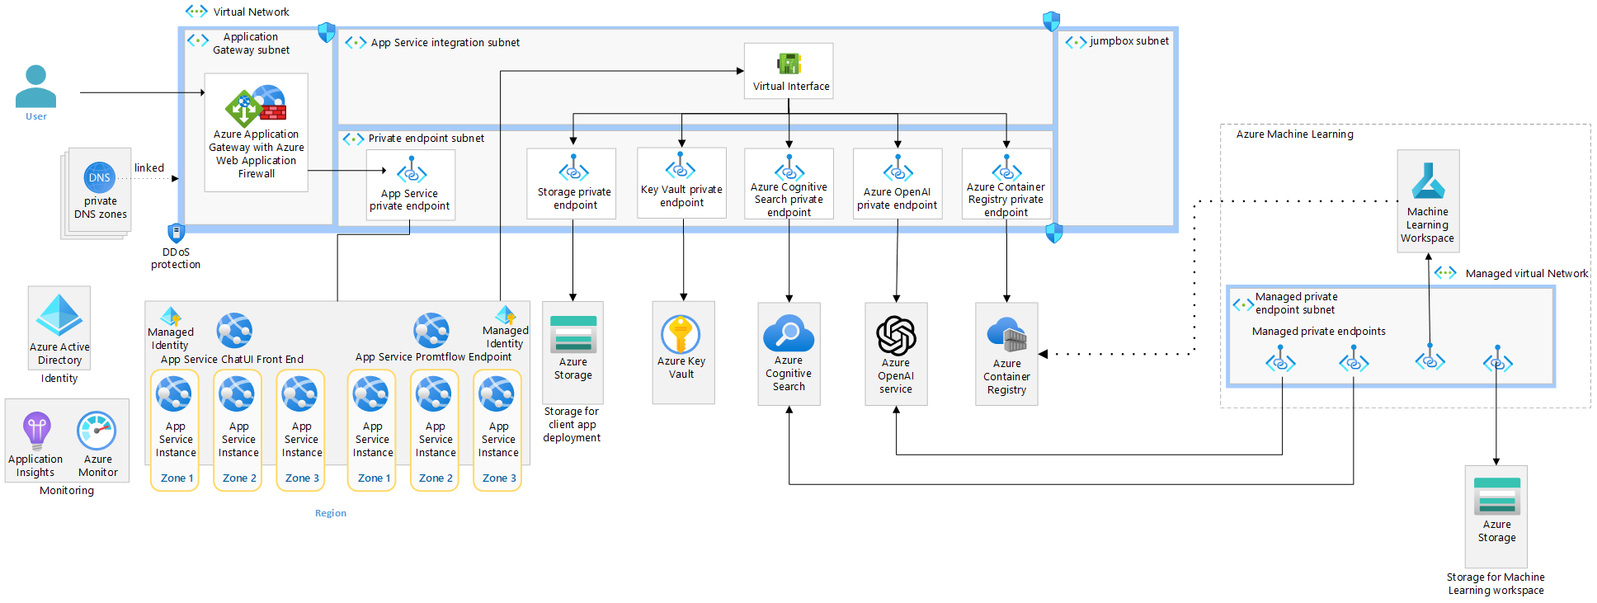This screenshot has height=603, width=1597.
Task: Select the Application Gateway subnet label
Action: coord(251,43)
